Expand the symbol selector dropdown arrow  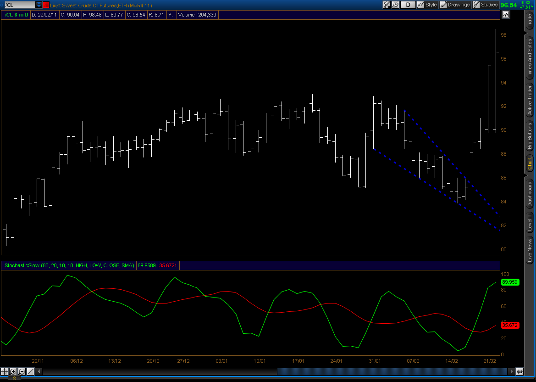click(39, 5)
